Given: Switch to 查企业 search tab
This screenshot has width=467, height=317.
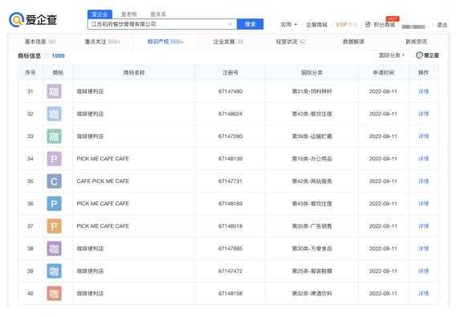Looking at the screenshot, I should (x=99, y=14).
